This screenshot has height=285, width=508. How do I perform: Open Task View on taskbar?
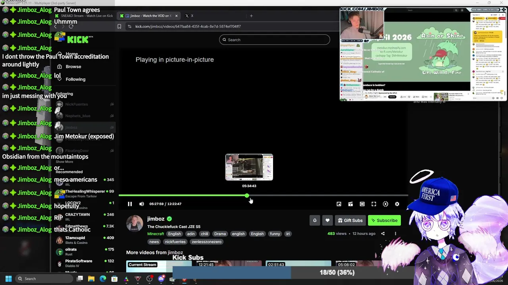point(80,279)
